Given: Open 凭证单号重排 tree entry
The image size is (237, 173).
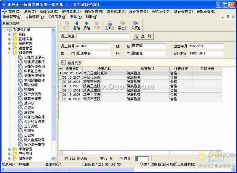Looking at the screenshot, I should coord(34,145).
